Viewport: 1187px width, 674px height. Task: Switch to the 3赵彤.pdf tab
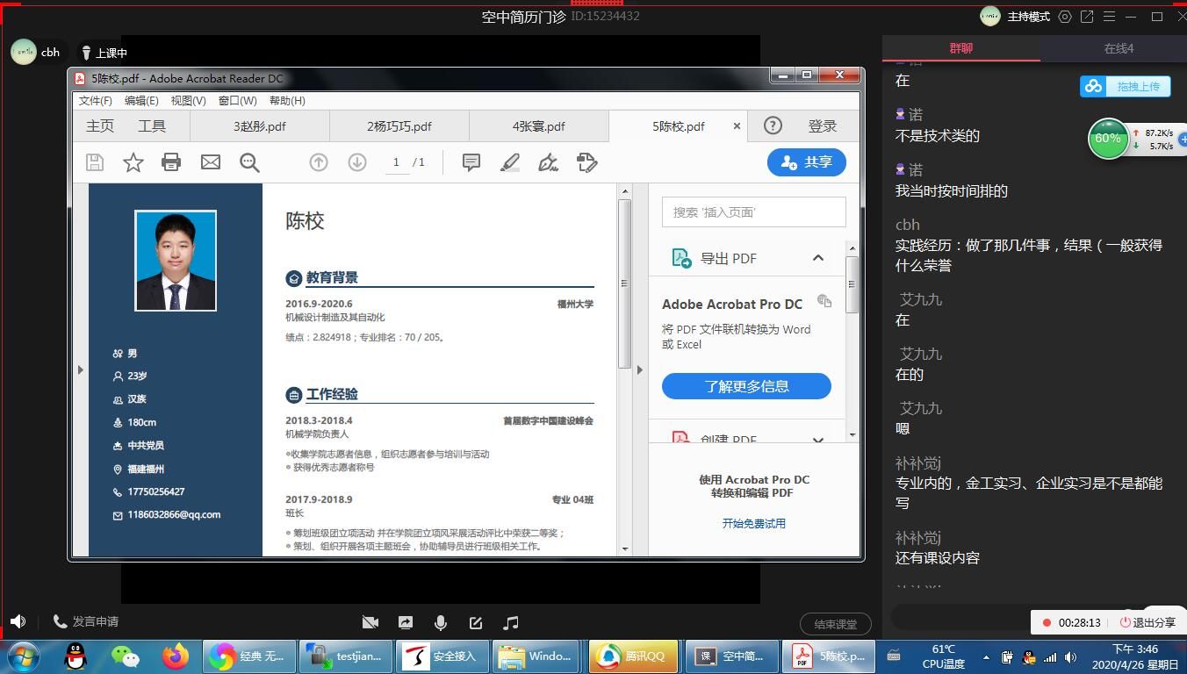tap(260, 126)
